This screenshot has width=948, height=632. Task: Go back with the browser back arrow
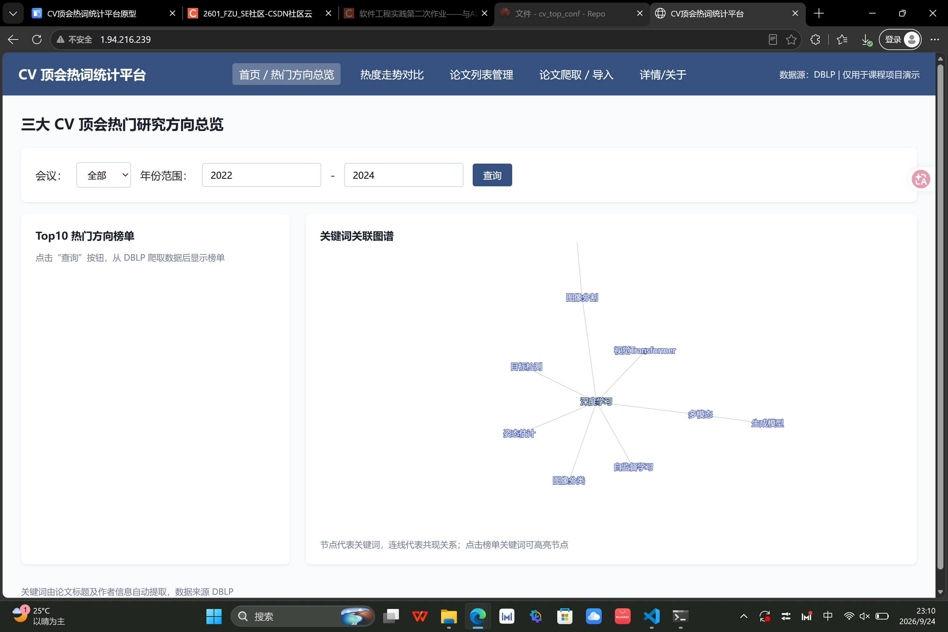(x=13, y=39)
